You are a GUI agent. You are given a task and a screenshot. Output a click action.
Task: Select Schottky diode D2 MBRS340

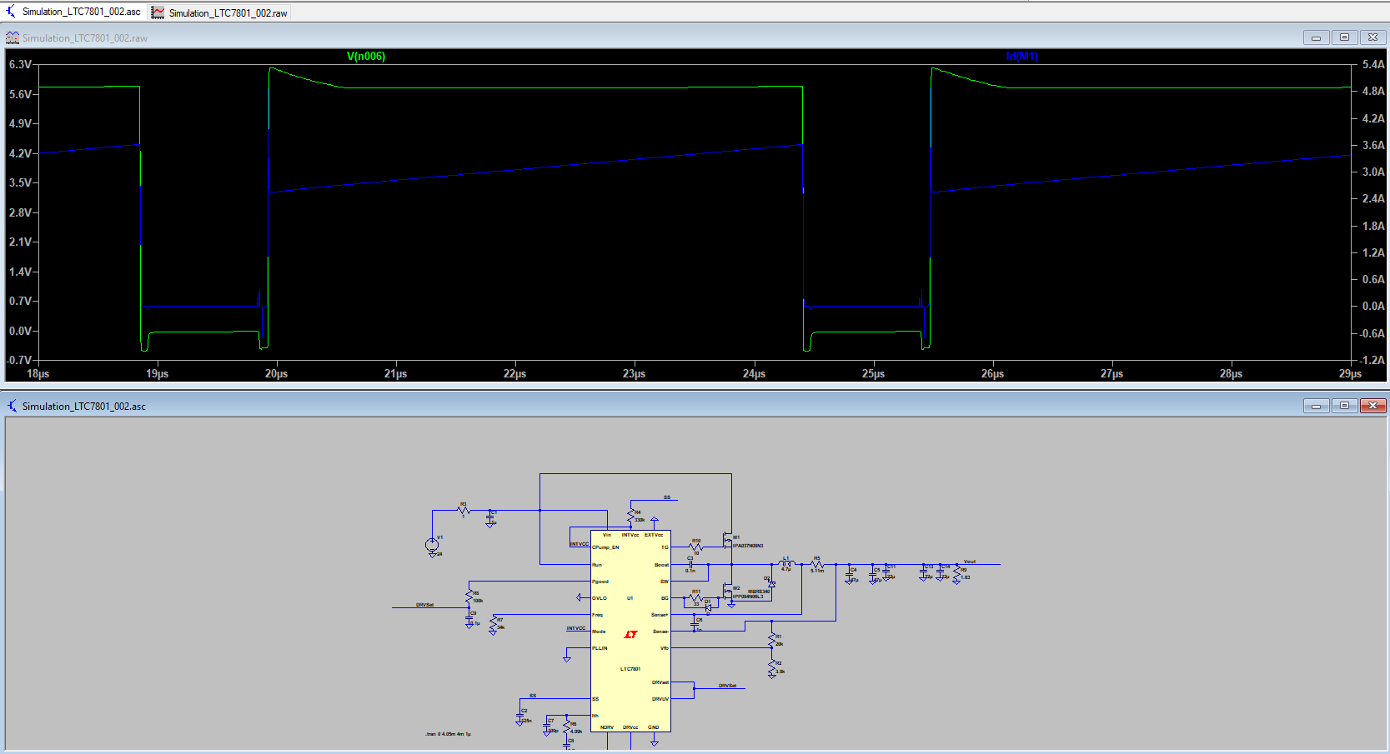771,584
